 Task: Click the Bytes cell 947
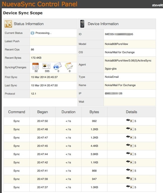tap(94, 179)
